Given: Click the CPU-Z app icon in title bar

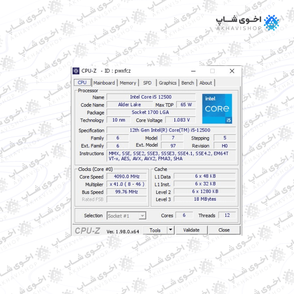Looking at the screenshot, I should click(x=76, y=71).
